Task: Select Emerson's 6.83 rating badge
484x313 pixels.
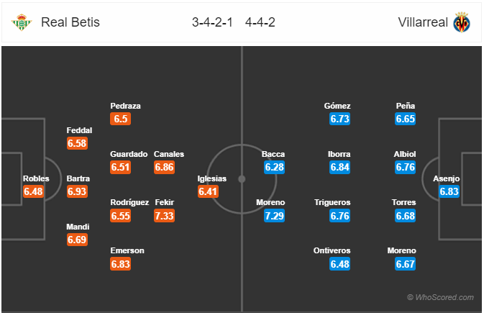Action: point(120,264)
